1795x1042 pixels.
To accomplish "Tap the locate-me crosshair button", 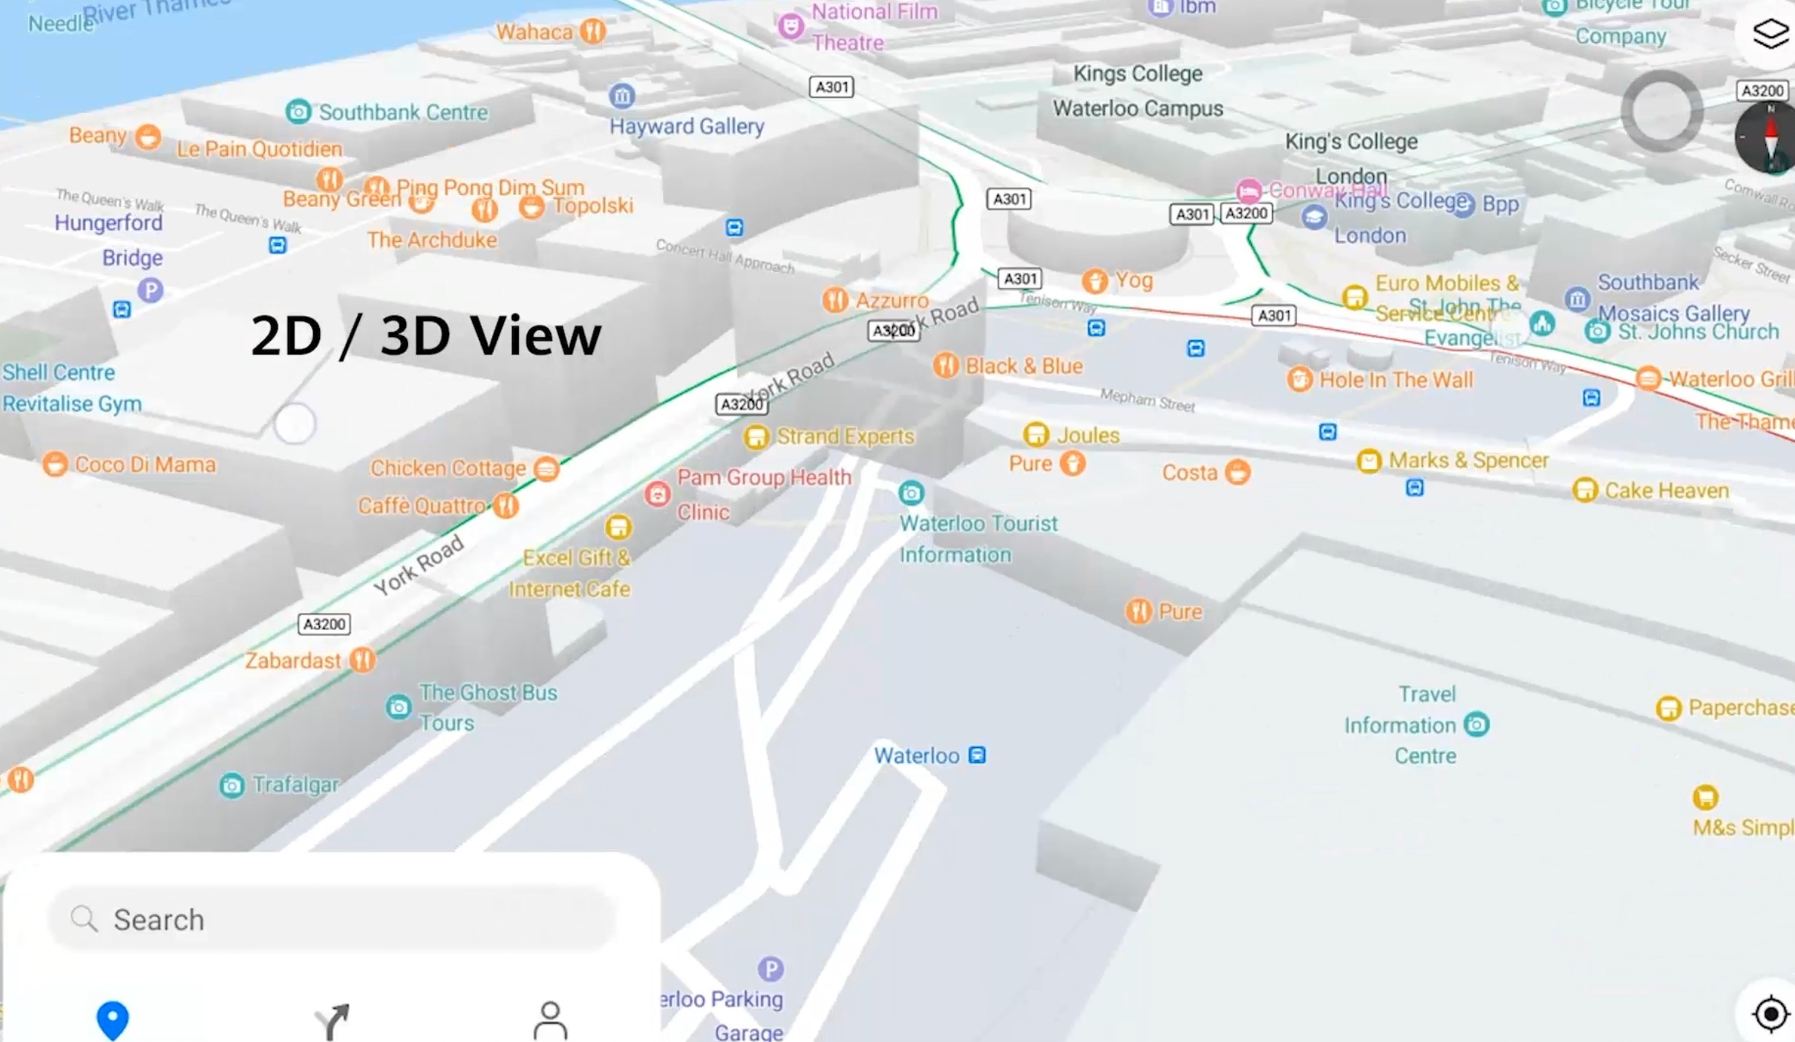I will [x=1771, y=1014].
